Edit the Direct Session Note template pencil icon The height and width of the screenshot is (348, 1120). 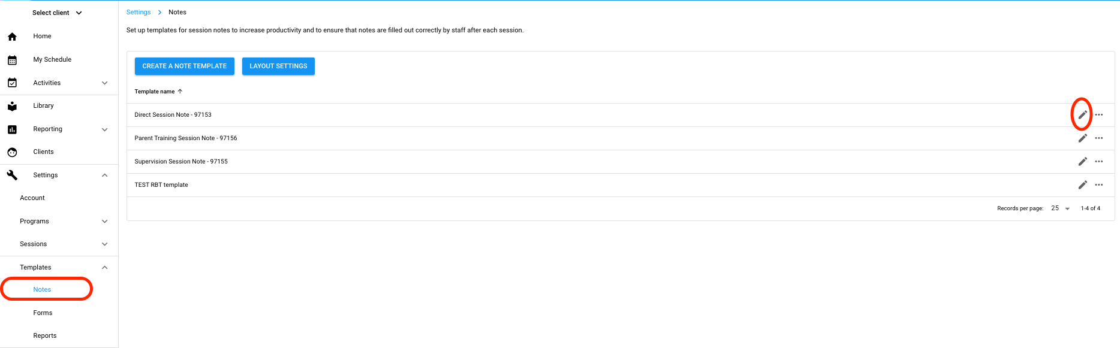click(1082, 114)
